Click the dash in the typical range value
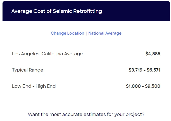Viewport: 171px width, 121px height. coord(144,70)
